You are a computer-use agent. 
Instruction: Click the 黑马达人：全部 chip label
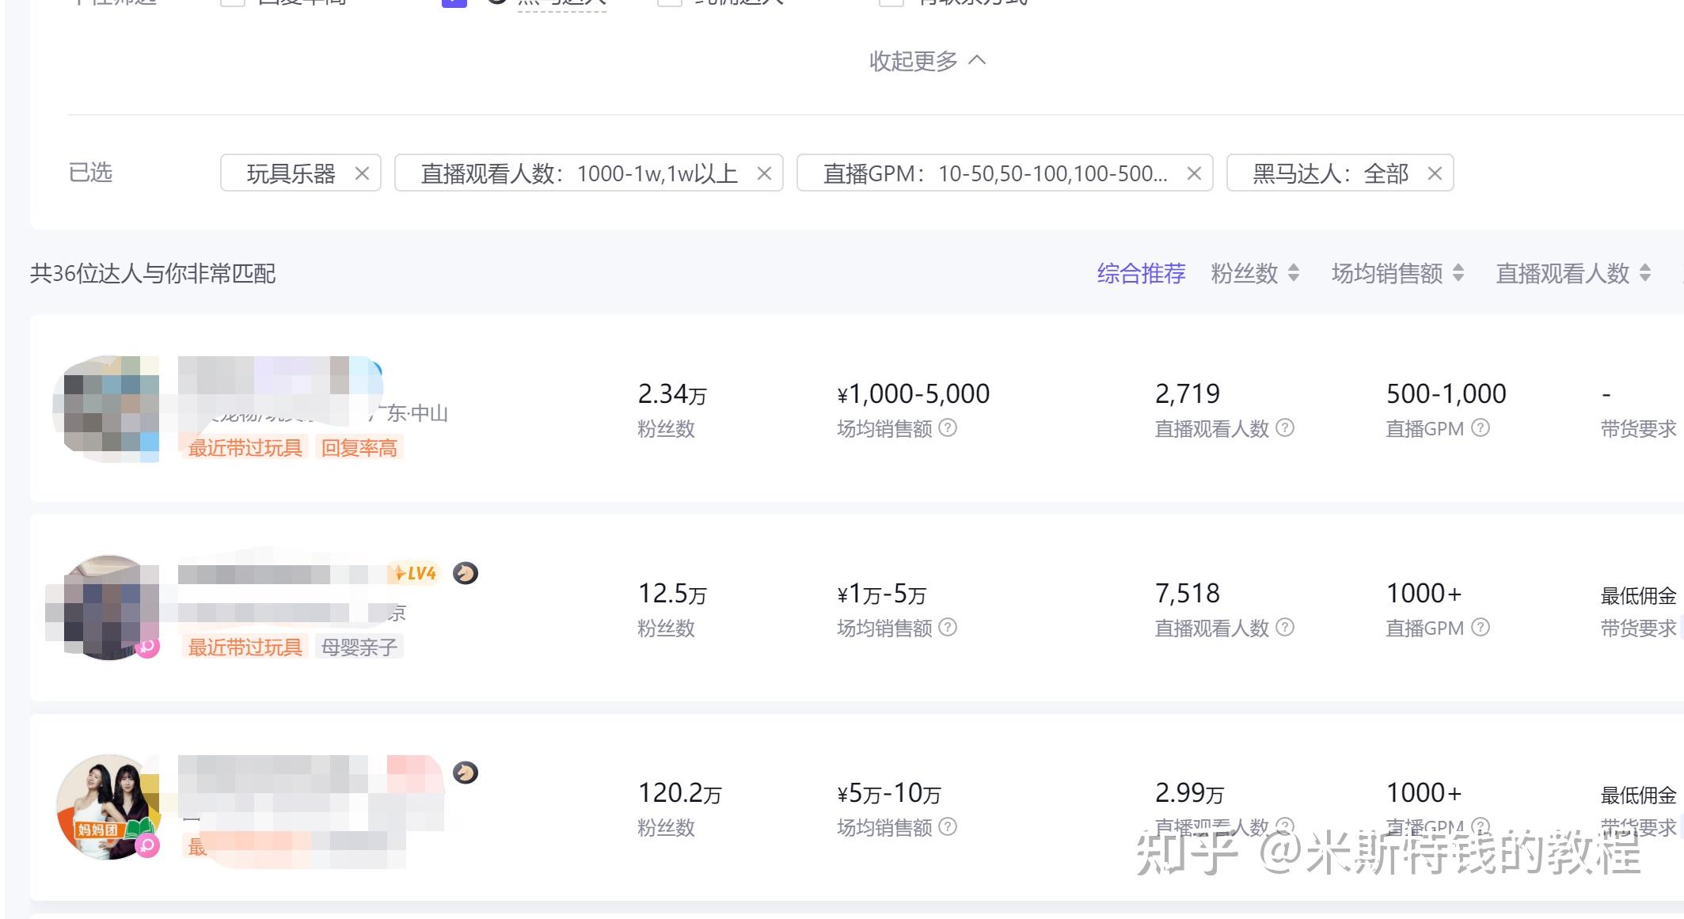[x=1330, y=173]
